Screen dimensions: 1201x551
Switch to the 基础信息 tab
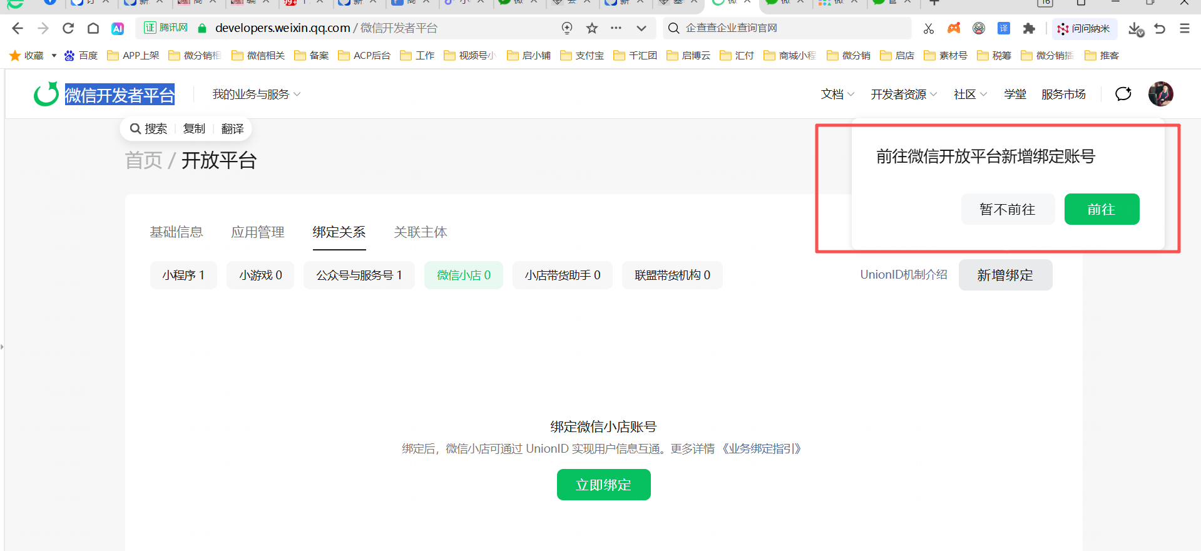[x=176, y=232]
